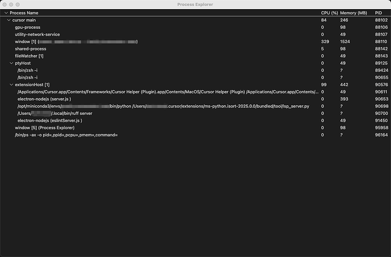Click PID 90653

pyautogui.click(x=381, y=99)
